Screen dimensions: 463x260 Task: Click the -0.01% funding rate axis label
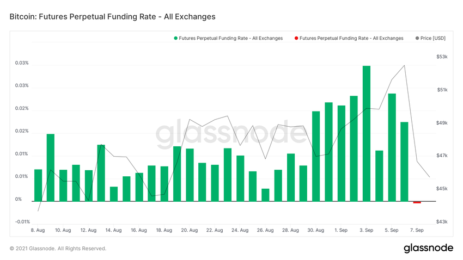[x=22, y=222]
